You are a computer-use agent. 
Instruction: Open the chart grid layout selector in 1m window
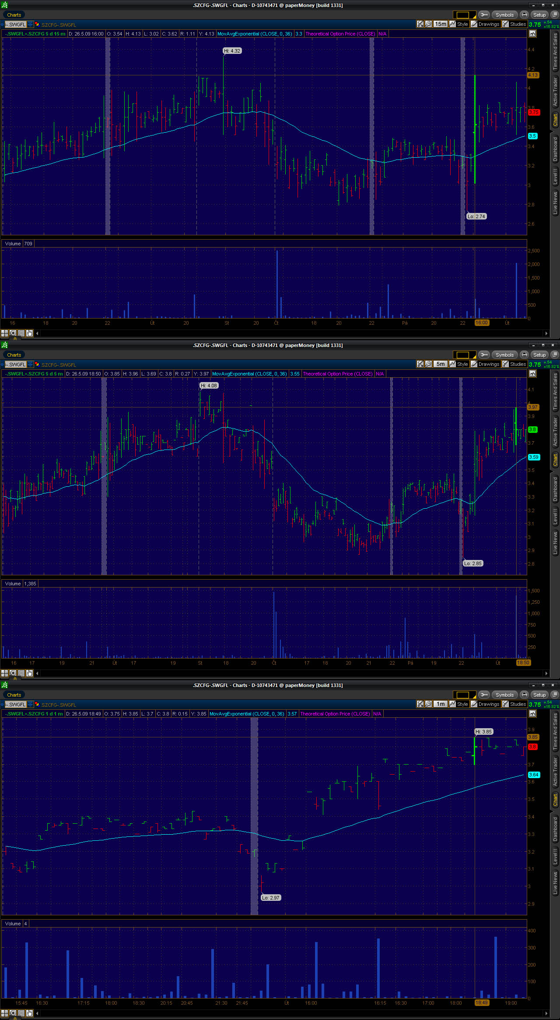click(464, 695)
